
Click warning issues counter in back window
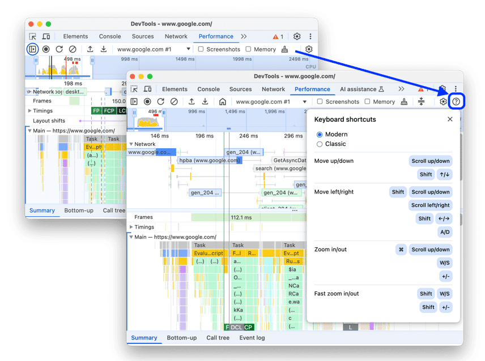point(278,37)
